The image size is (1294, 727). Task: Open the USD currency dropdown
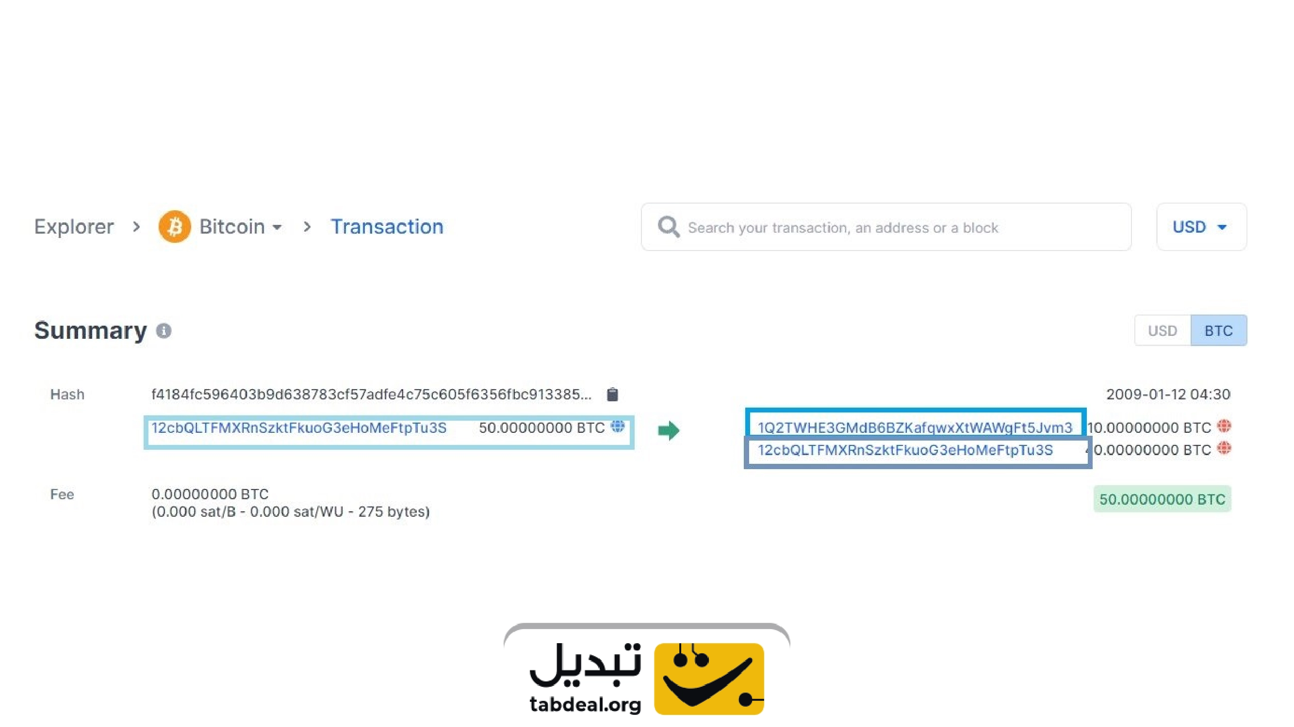click(x=1201, y=226)
